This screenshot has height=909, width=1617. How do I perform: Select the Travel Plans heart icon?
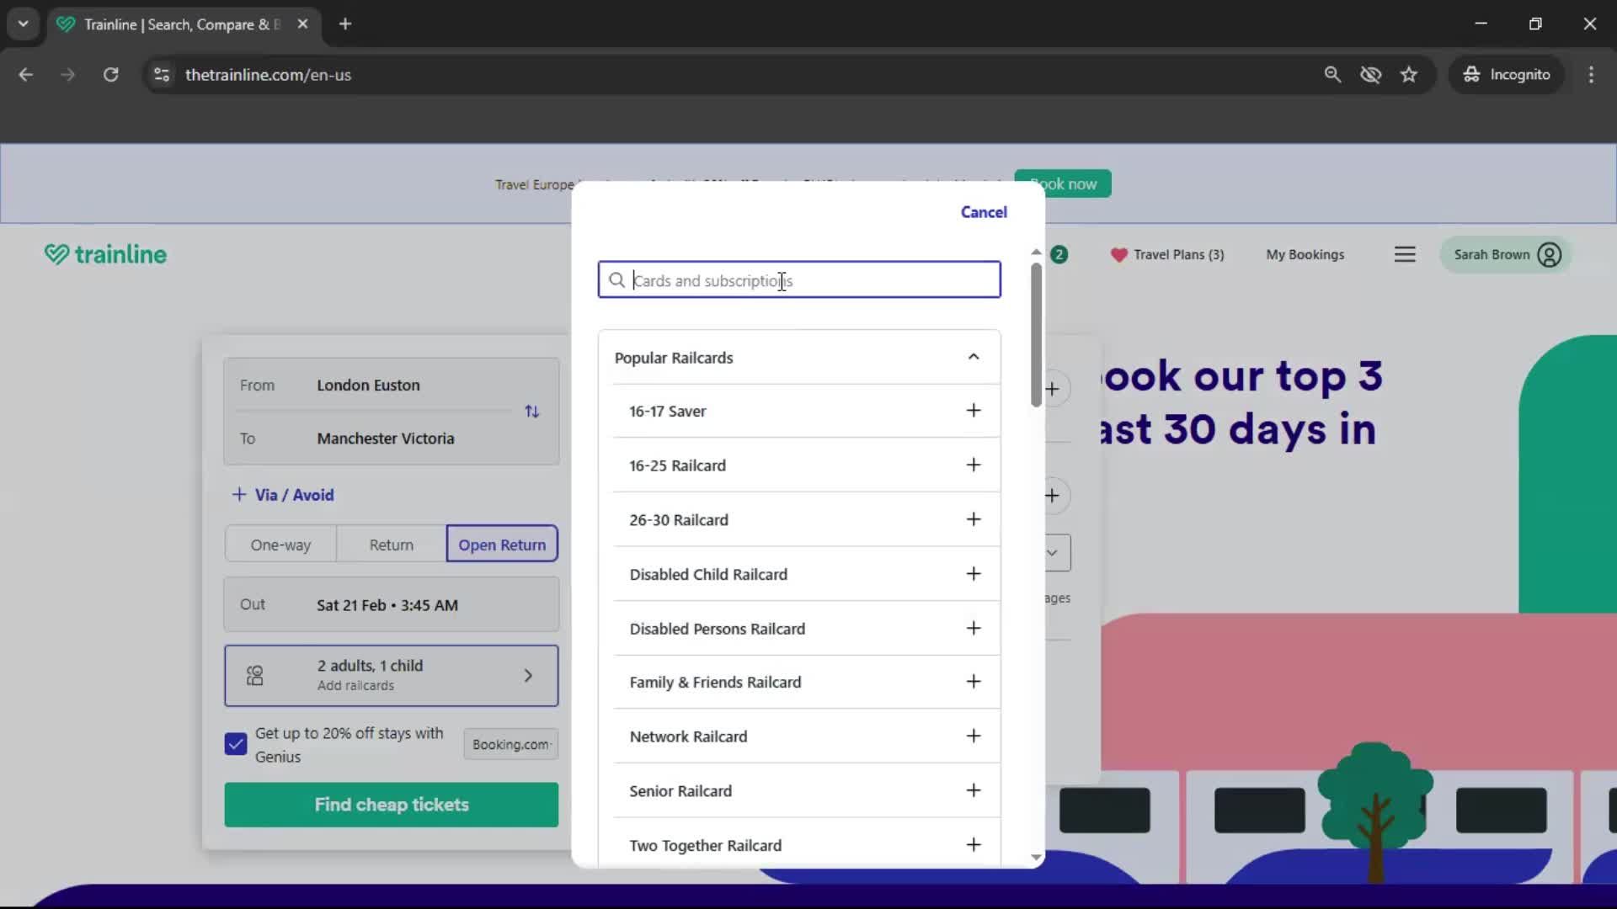1119,254
